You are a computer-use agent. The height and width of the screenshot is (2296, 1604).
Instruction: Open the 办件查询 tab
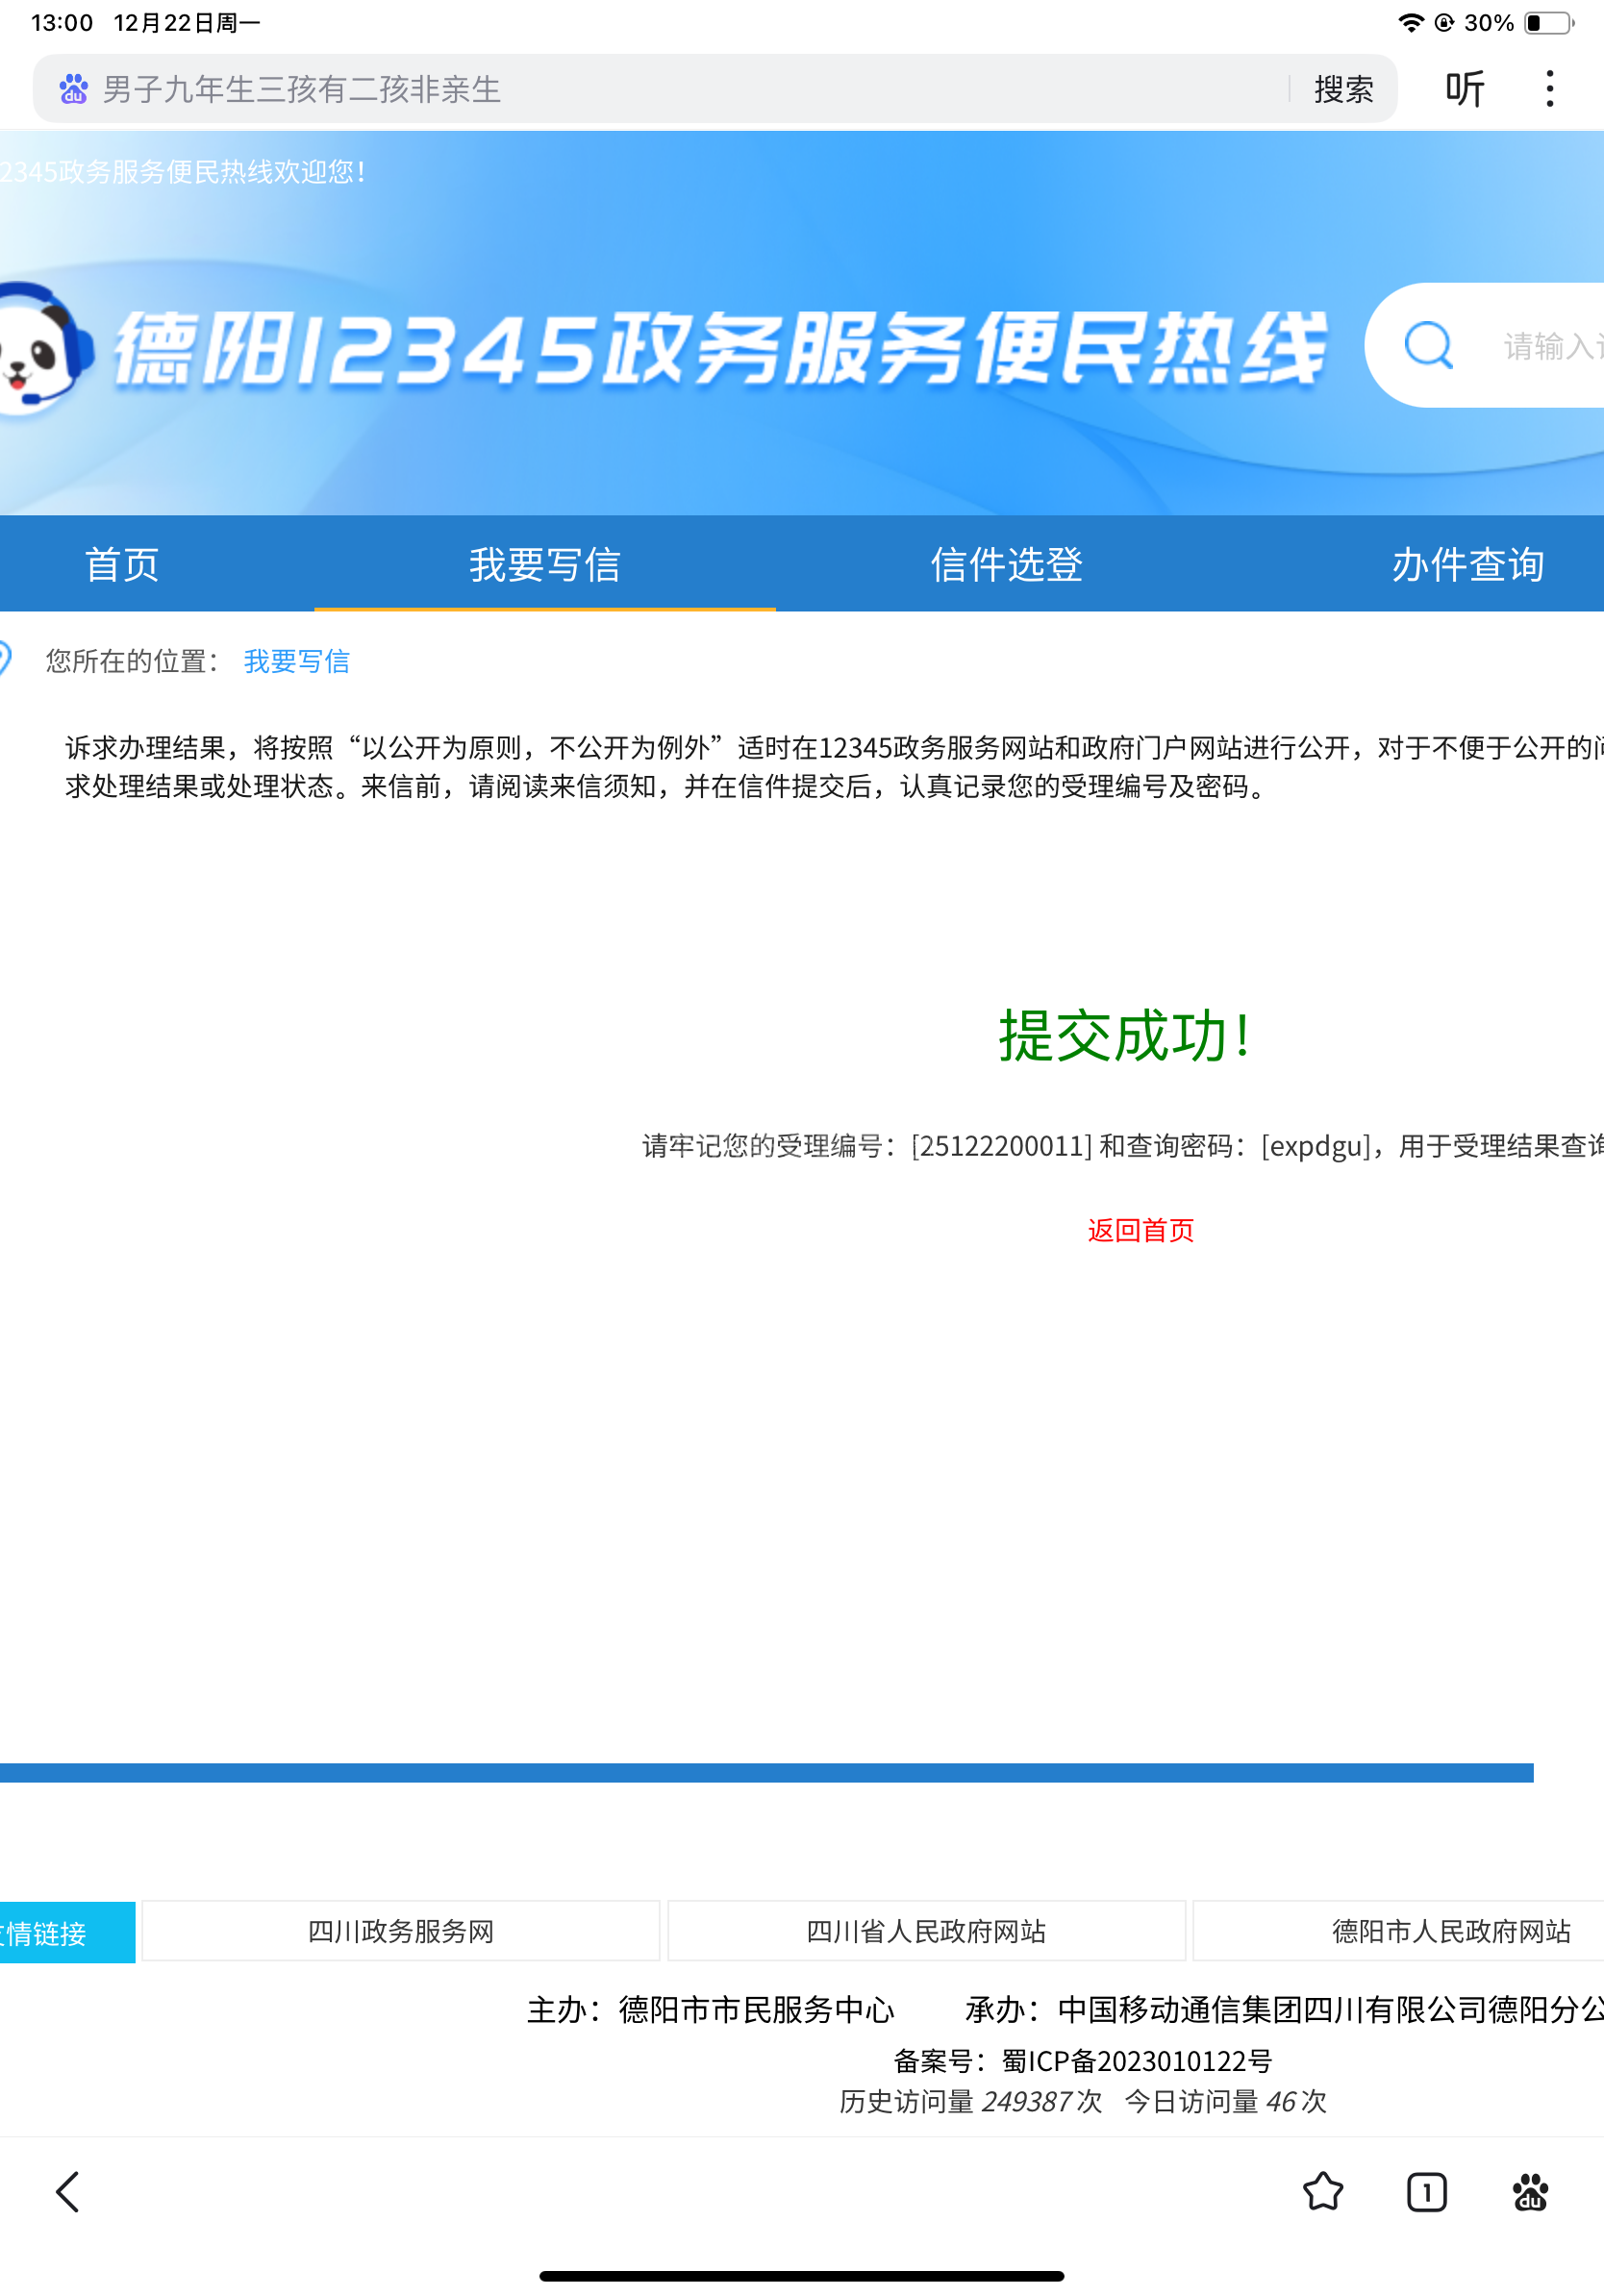1467,565
